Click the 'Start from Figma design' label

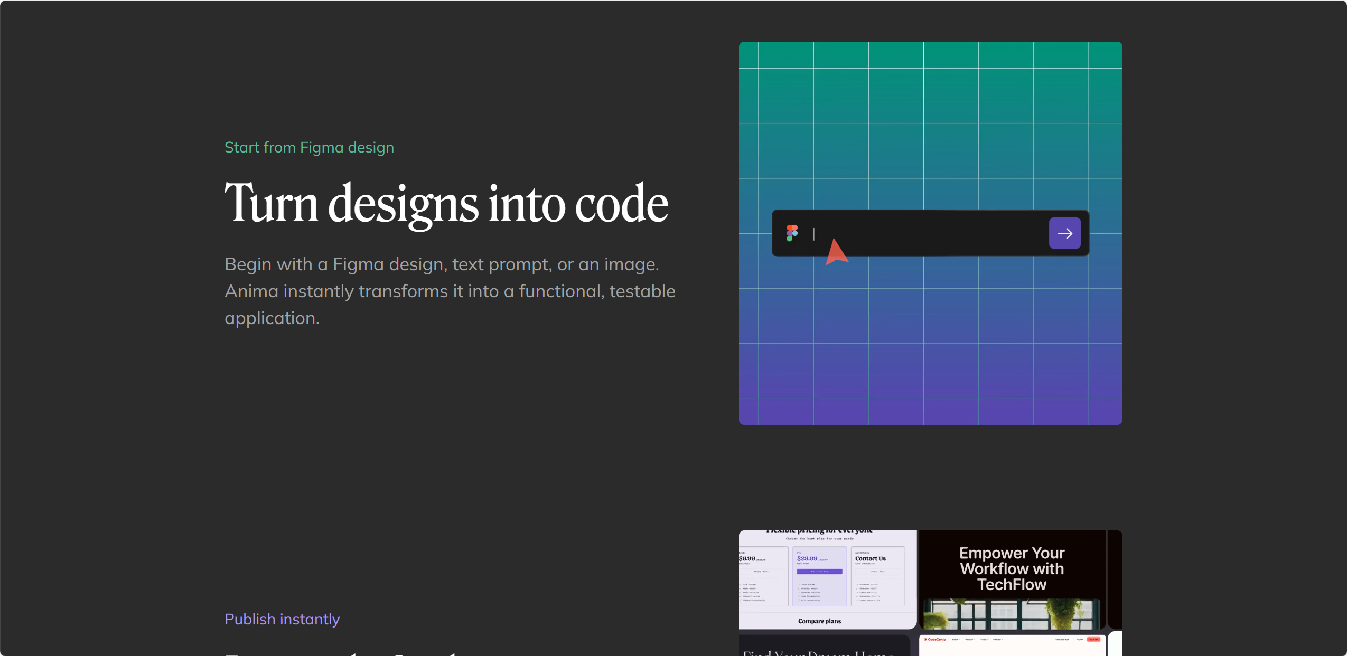point(309,147)
